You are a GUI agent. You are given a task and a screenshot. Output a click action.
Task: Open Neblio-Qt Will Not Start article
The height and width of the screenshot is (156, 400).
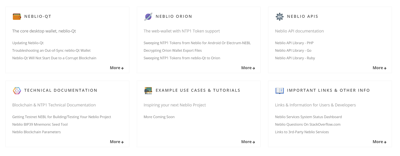[x=54, y=58]
